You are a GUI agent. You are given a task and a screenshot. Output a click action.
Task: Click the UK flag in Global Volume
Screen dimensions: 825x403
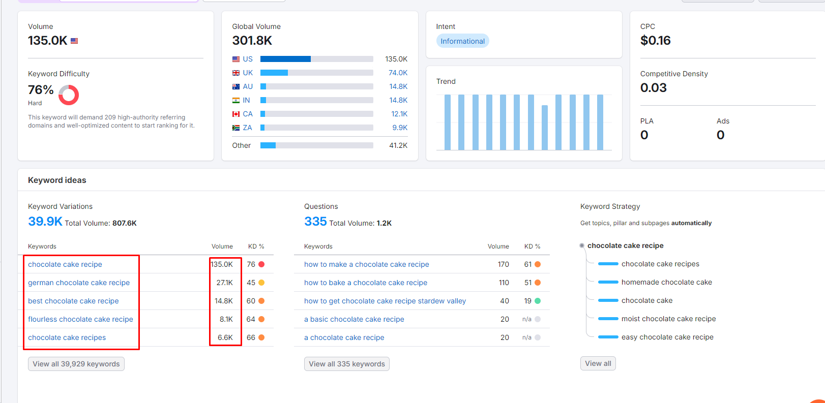pos(236,73)
